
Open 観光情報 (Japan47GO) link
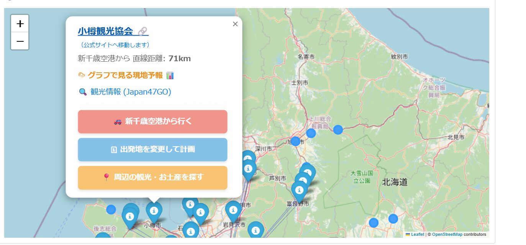coord(131,92)
